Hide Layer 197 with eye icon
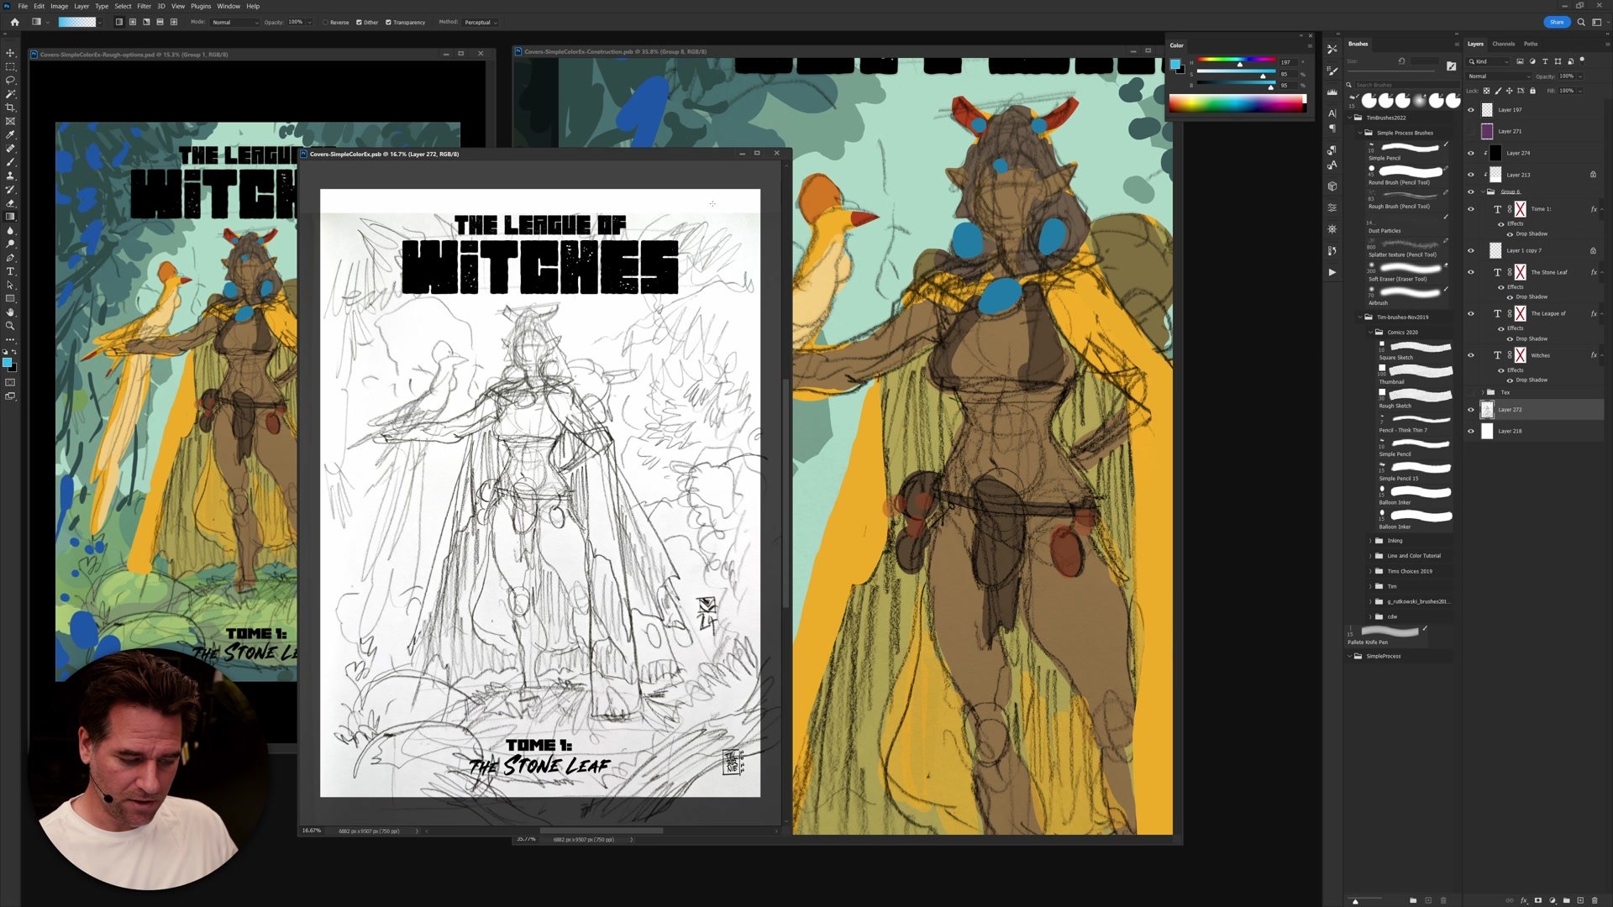This screenshot has width=1613, height=907. (1470, 110)
